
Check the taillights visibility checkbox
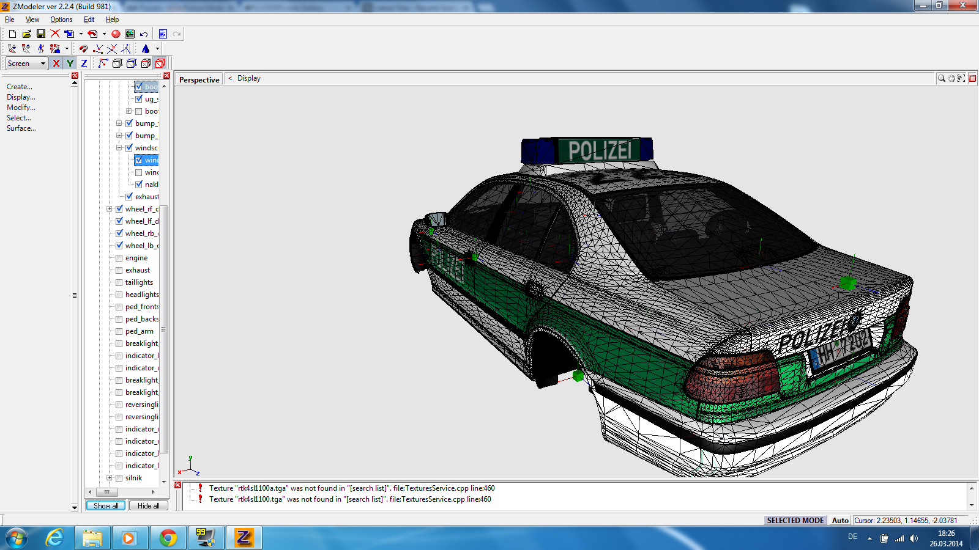119,282
